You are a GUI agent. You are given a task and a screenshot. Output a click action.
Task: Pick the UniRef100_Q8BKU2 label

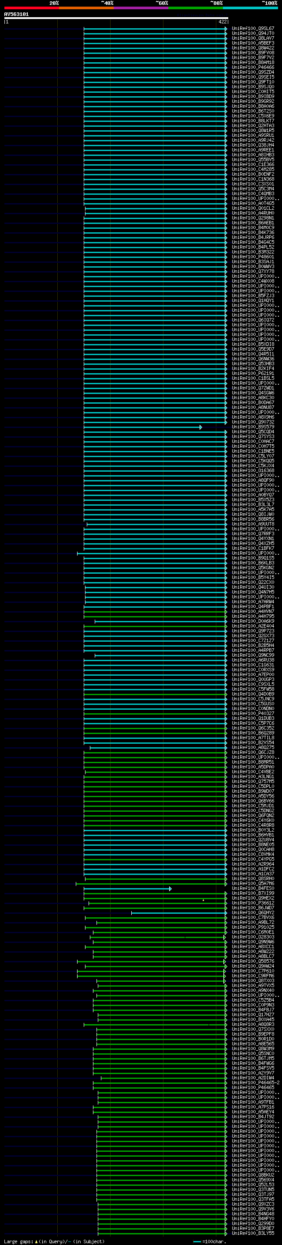[x=253, y=1175]
